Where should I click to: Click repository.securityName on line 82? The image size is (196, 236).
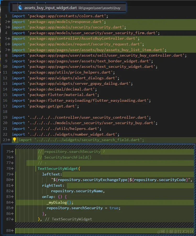tap(78, 191)
